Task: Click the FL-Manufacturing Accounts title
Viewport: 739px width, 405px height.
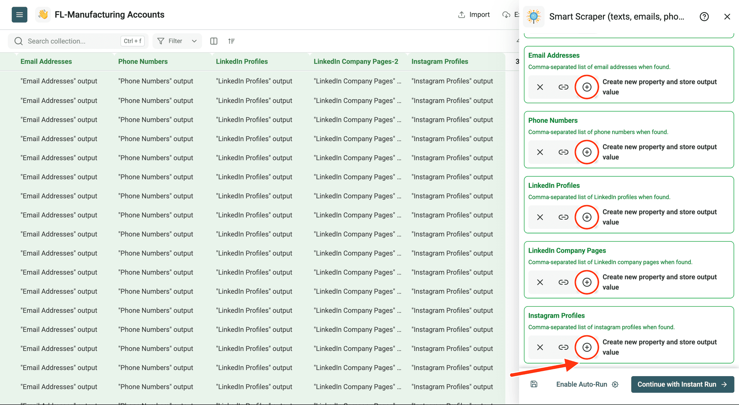Action: pyautogui.click(x=109, y=15)
